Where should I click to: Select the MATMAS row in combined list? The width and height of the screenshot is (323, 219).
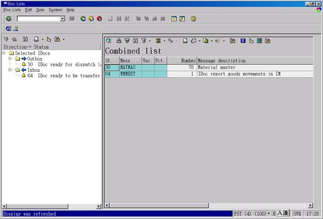[209, 68]
